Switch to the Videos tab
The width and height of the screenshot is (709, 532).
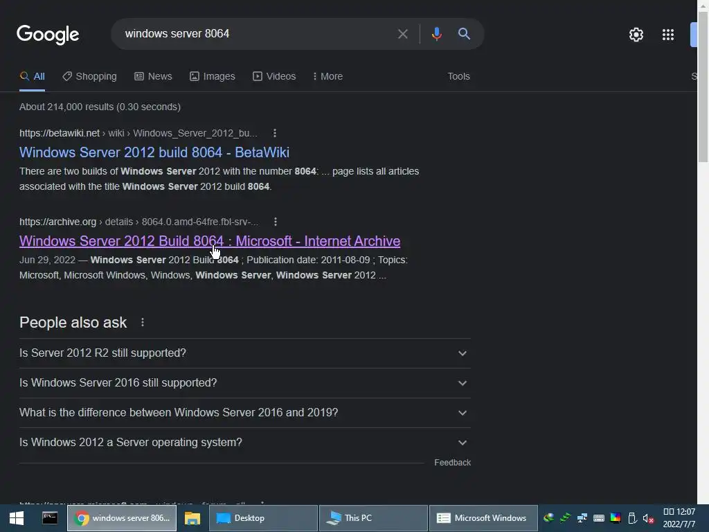coord(274,76)
